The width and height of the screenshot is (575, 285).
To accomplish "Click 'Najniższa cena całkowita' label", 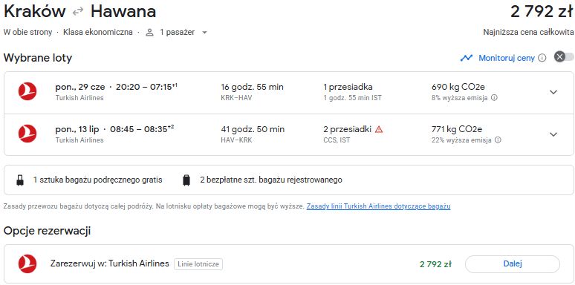I will tap(528, 32).
